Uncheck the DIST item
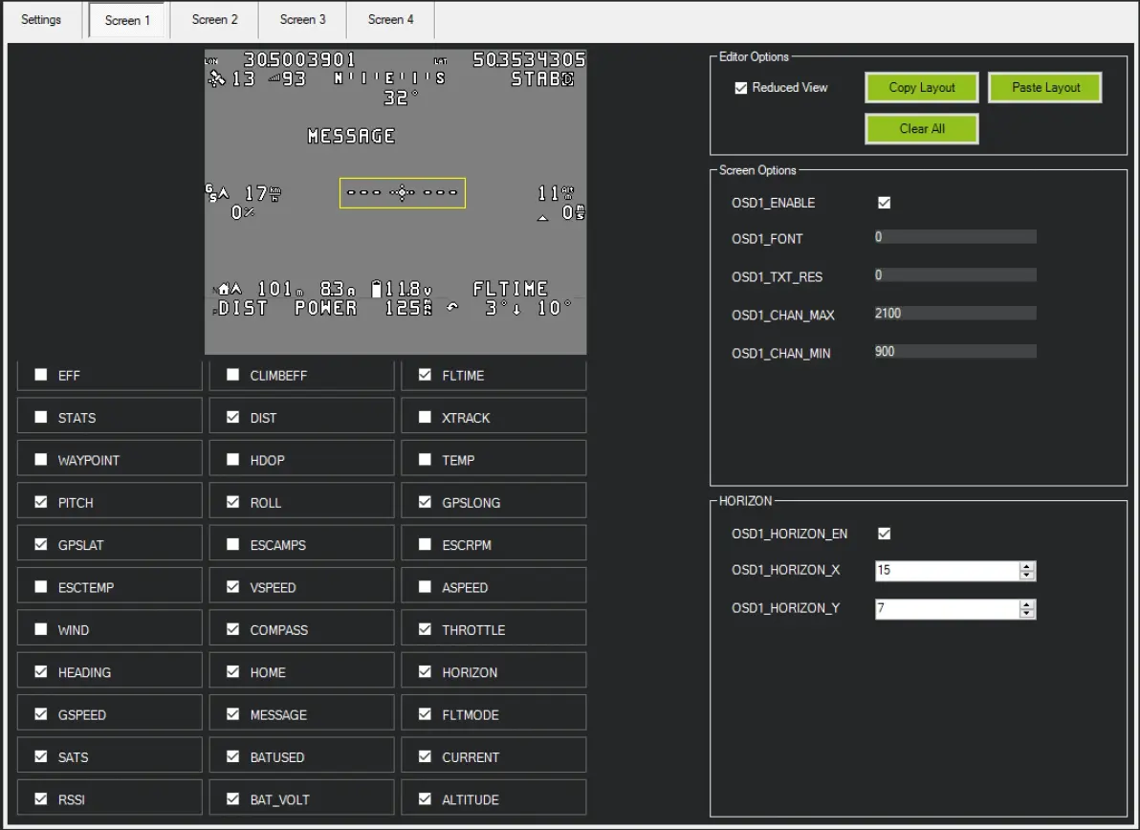The width and height of the screenshot is (1140, 830). 232,417
